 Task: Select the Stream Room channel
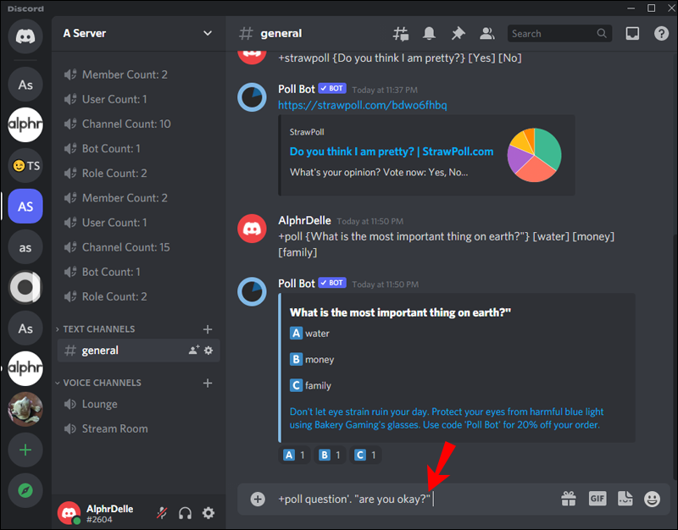pos(111,428)
